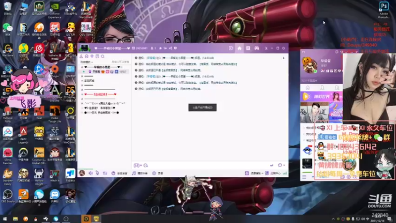The height and width of the screenshot is (223, 396).
Task: Open Origin desktop shortcut
Action: (x=55, y=71)
